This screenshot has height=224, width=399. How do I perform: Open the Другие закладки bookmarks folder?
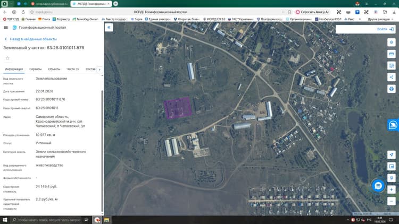point(380,19)
